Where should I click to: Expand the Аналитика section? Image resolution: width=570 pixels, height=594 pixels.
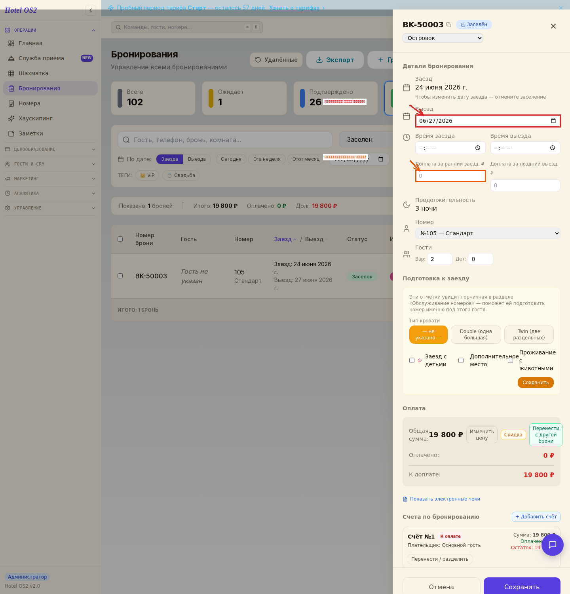[50, 193]
